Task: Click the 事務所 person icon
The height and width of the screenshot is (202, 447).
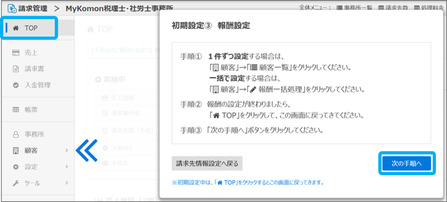Action: point(15,134)
